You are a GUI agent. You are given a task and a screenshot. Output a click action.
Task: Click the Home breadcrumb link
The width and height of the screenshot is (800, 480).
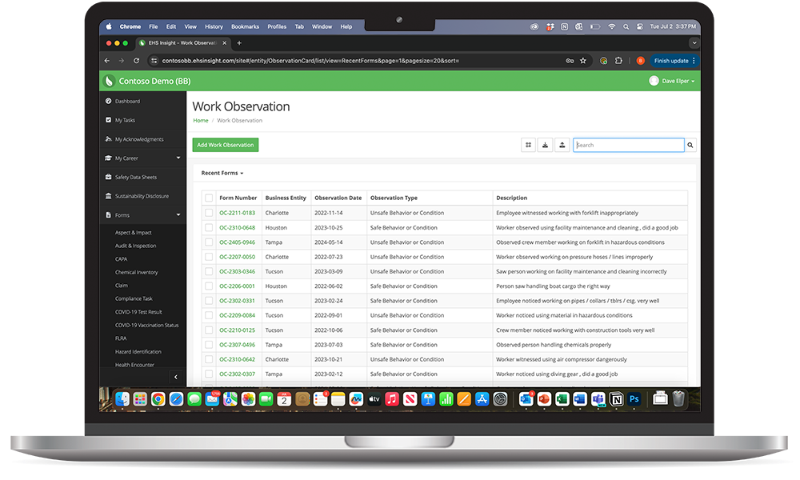coord(201,120)
